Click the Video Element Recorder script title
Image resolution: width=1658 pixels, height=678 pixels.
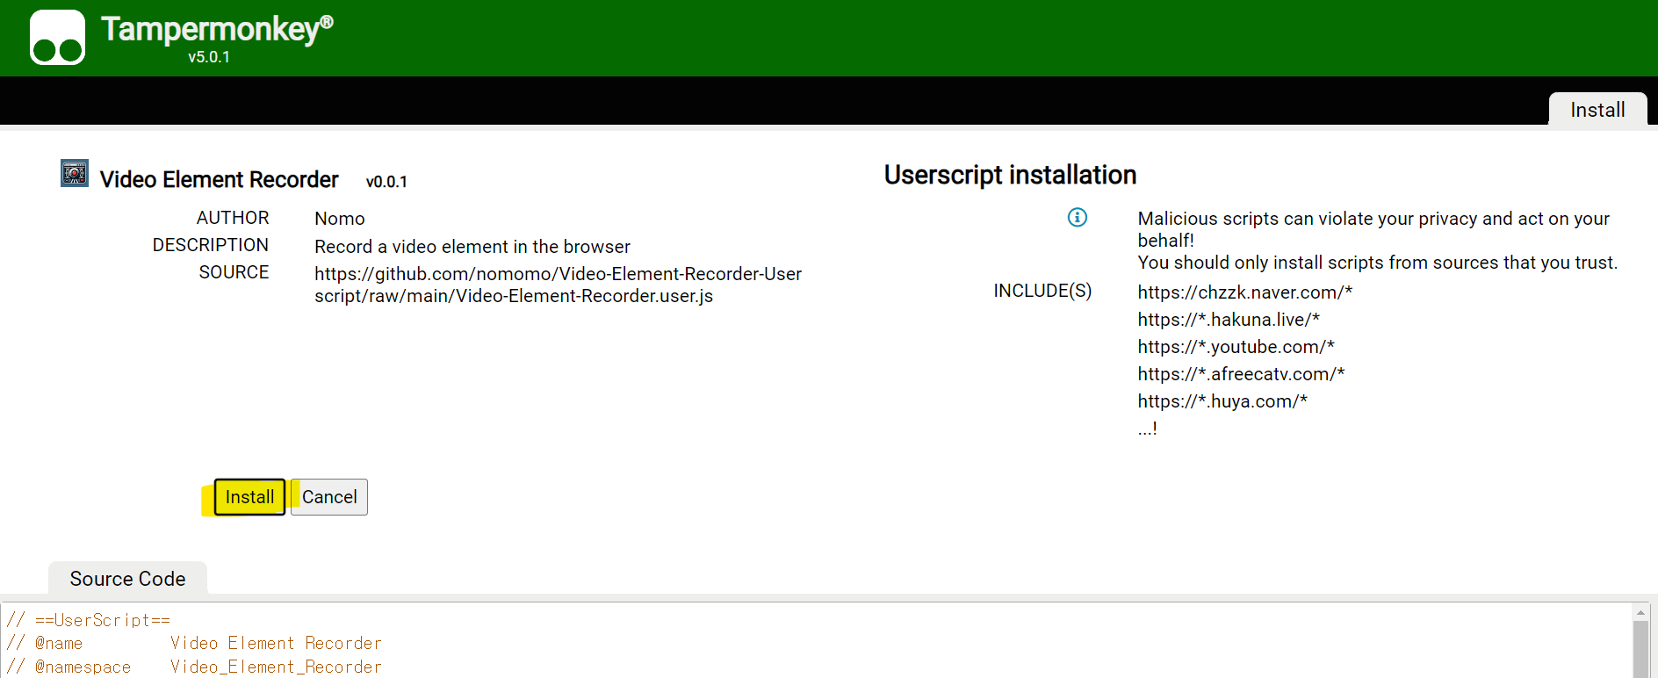pos(219,179)
